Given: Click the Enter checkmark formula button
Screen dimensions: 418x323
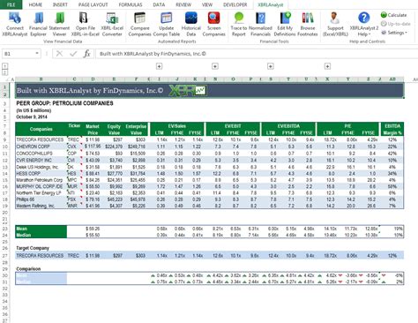Looking at the screenshot, I should point(73,54).
